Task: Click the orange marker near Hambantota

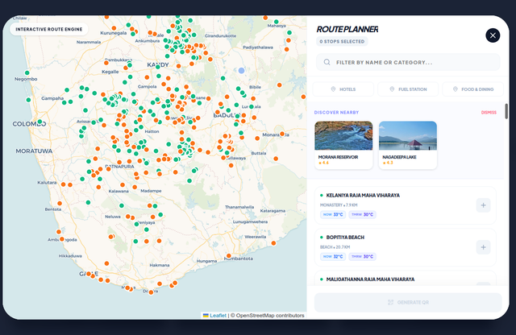Action: [x=229, y=256]
